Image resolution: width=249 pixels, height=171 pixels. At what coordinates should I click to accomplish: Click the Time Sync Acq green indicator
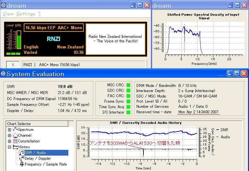click(128, 107)
